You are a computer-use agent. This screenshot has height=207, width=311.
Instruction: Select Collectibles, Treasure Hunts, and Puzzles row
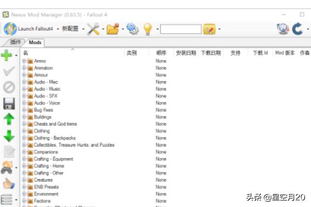[74, 145]
